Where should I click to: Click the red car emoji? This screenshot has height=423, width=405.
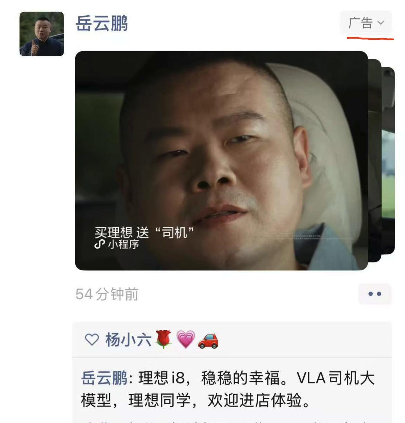[x=208, y=340]
